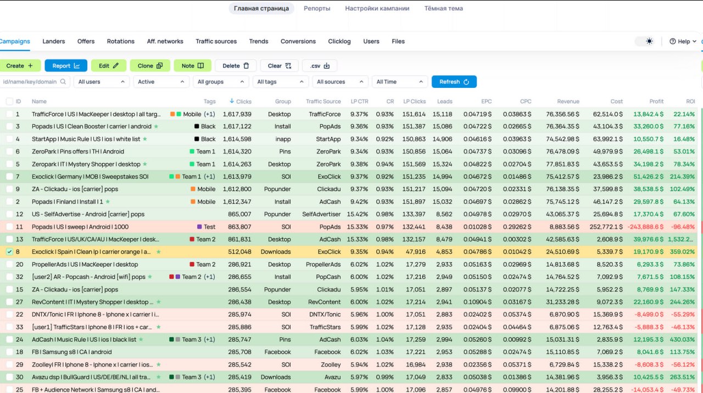Open the Репорты tab at top
Image resolution: width=703 pixels, height=393 pixels.
click(317, 8)
